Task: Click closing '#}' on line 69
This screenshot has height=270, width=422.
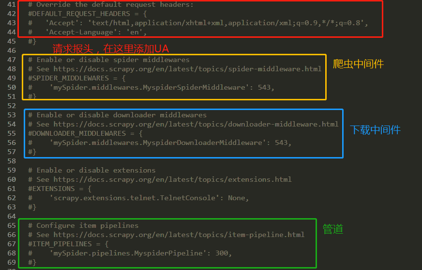Action: coord(32,262)
